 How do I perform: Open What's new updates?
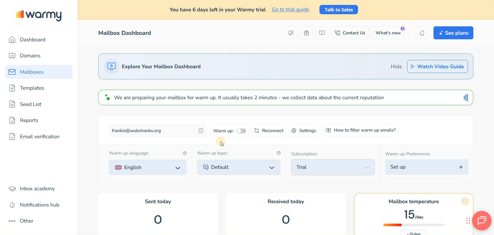[388, 33]
